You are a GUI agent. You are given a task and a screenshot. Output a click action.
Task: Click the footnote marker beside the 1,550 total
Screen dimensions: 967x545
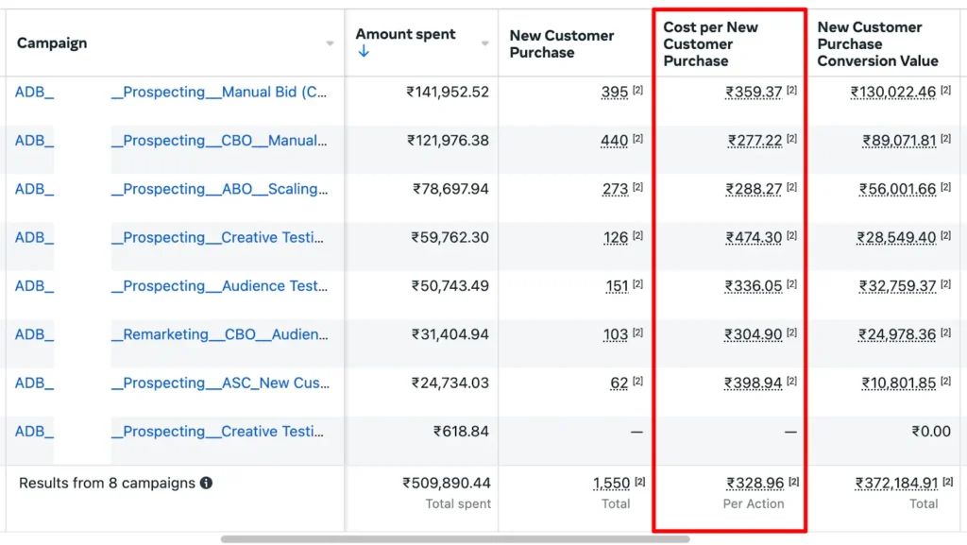(x=639, y=482)
